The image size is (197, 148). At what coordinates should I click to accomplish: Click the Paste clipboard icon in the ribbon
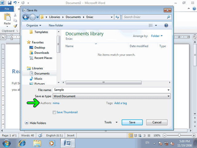tap(7, 17)
